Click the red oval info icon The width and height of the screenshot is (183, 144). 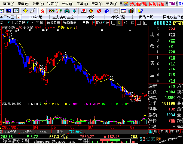coord(99,11)
